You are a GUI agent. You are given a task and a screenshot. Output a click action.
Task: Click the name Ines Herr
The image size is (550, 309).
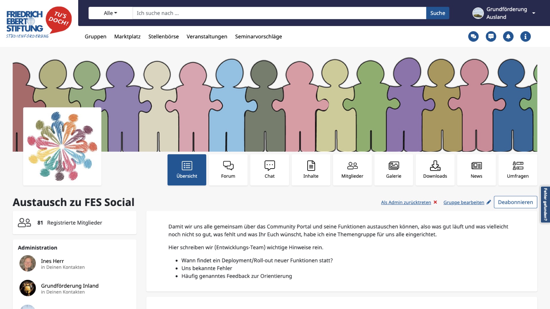pyautogui.click(x=52, y=261)
